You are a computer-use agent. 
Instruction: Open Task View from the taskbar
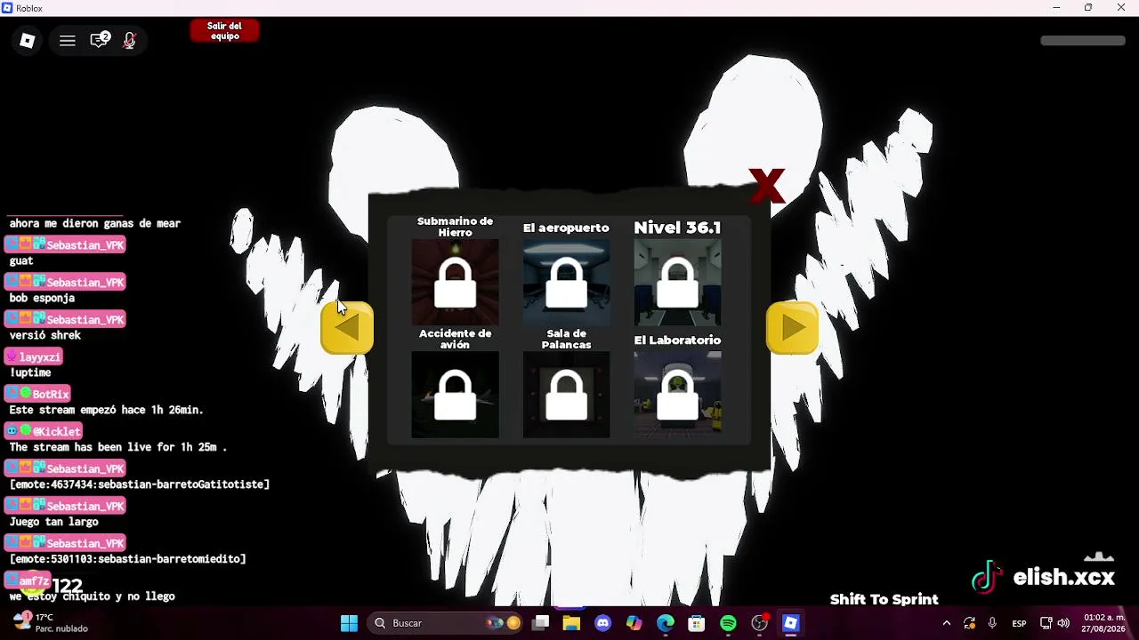coord(540,623)
